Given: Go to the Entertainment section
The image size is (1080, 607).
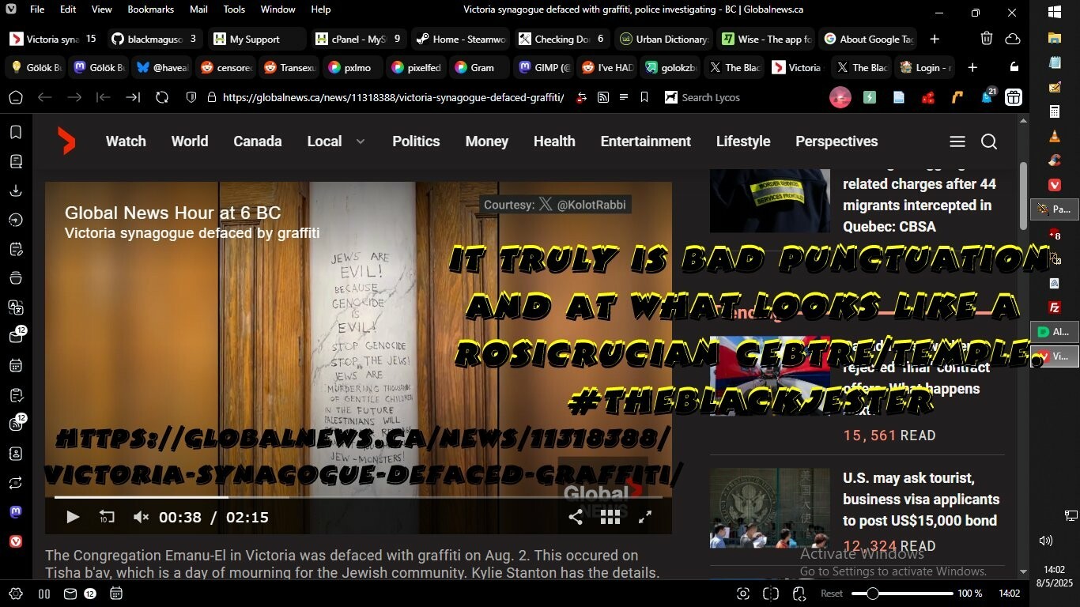Looking at the screenshot, I should [x=645, y=141].
